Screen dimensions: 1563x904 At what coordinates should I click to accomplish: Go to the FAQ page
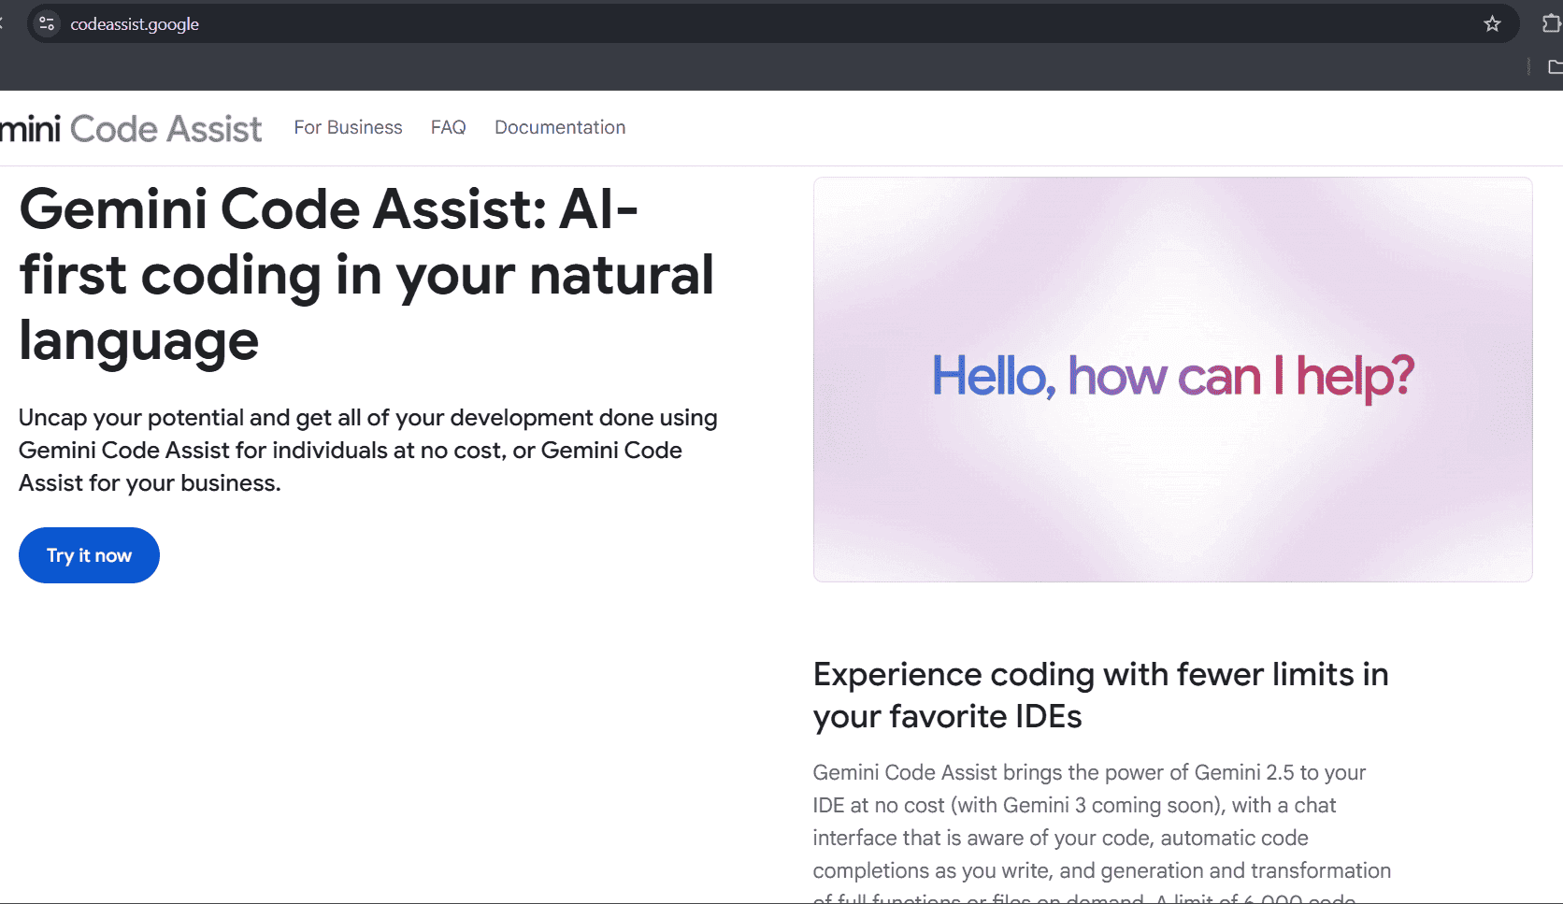(448, 127)
